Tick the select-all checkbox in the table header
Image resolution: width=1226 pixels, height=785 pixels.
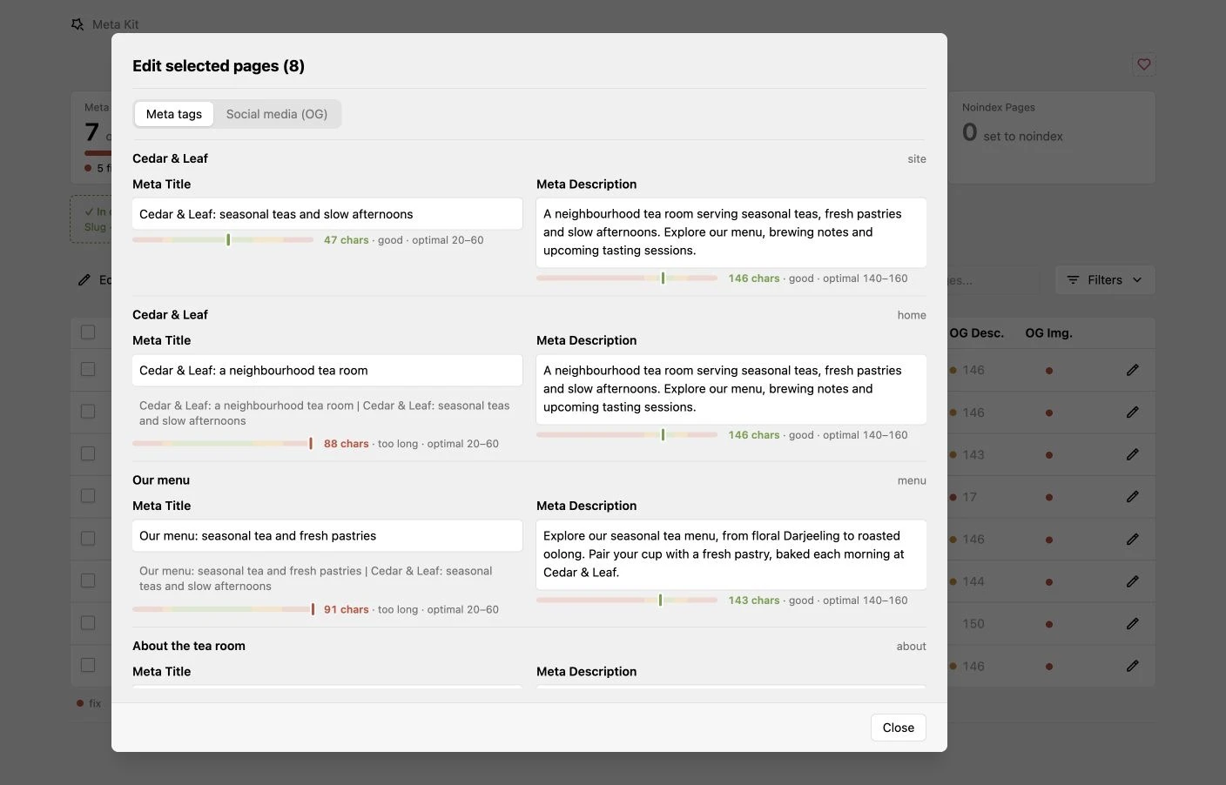[88, 332]
